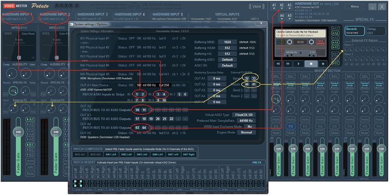
Task: Click the cassette recorder stop button
Action: click(311, 63)
